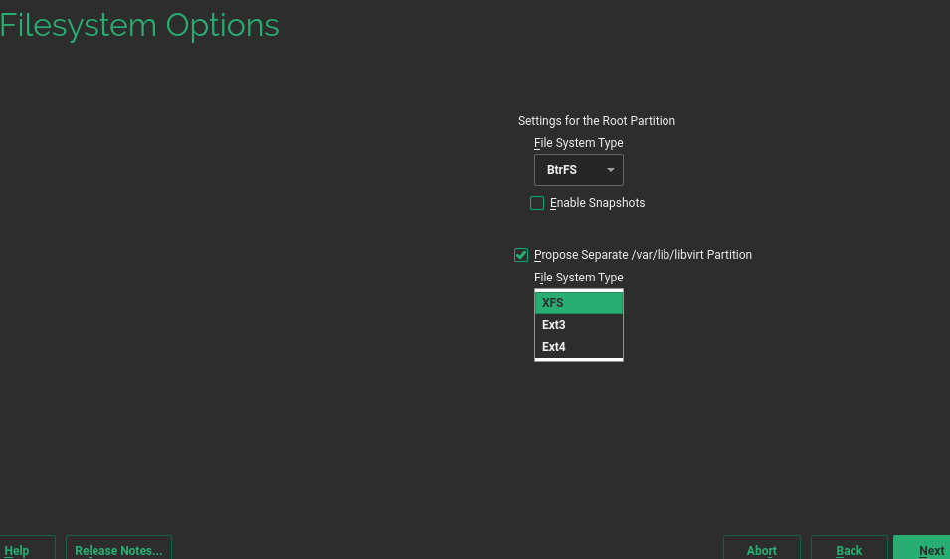
Task: Click the File System Type label above BtrFS
Action: pos(578,143)
